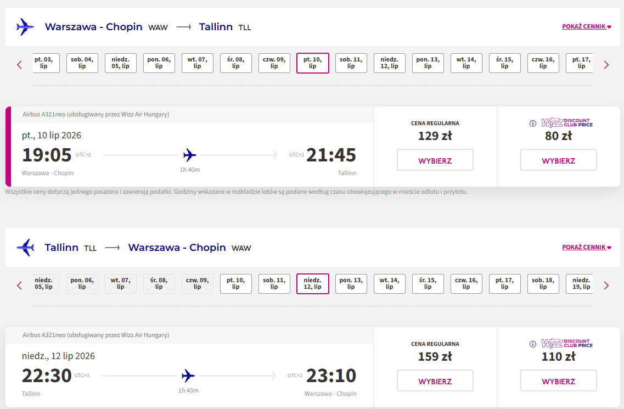Open info icon next to return Discount Club price

point(533,344)
